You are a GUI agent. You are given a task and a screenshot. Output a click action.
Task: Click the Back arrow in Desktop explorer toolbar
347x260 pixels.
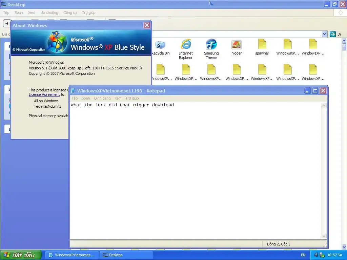pos(7,23)
